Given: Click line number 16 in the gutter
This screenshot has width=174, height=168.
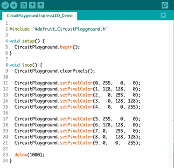Looking at the screenshot, I should [x=5, y=113].
